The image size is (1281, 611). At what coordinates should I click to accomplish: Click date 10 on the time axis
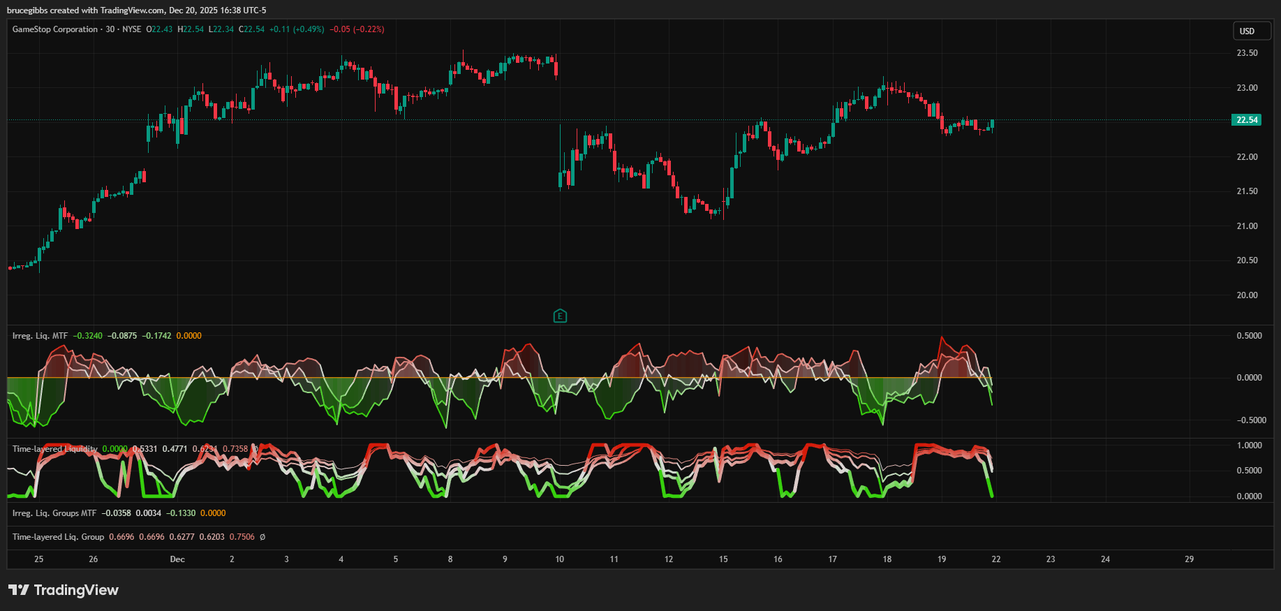559,559
